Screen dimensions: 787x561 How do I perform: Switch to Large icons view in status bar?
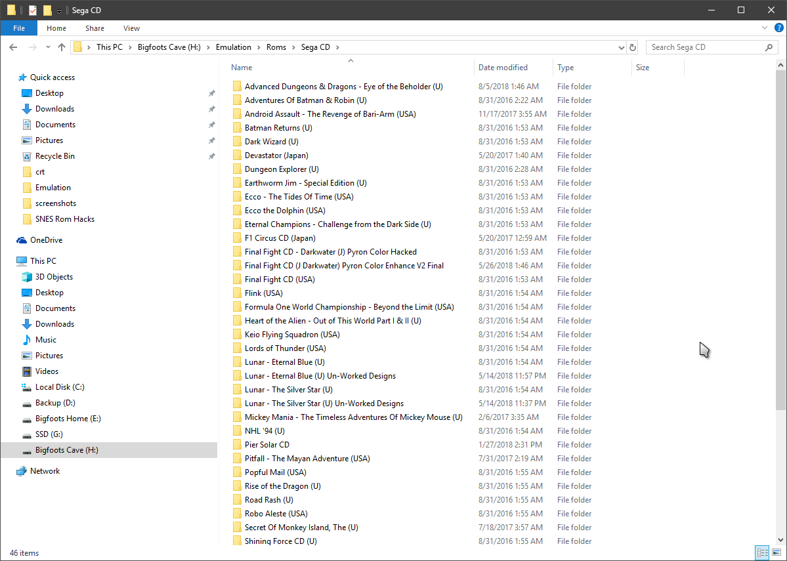776,552
